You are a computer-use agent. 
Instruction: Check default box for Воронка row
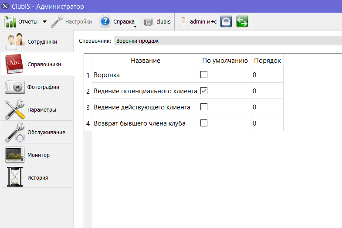[x=204, y=75]
